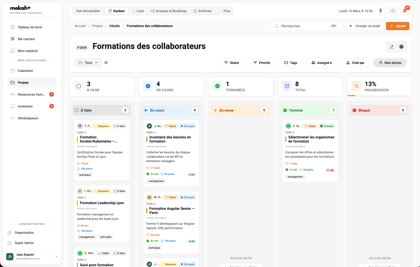This screenshot has width=420, height=267.
Task: Open Développeurs from the sidebar
Action: pyautogui.click(x=28, y=118)
